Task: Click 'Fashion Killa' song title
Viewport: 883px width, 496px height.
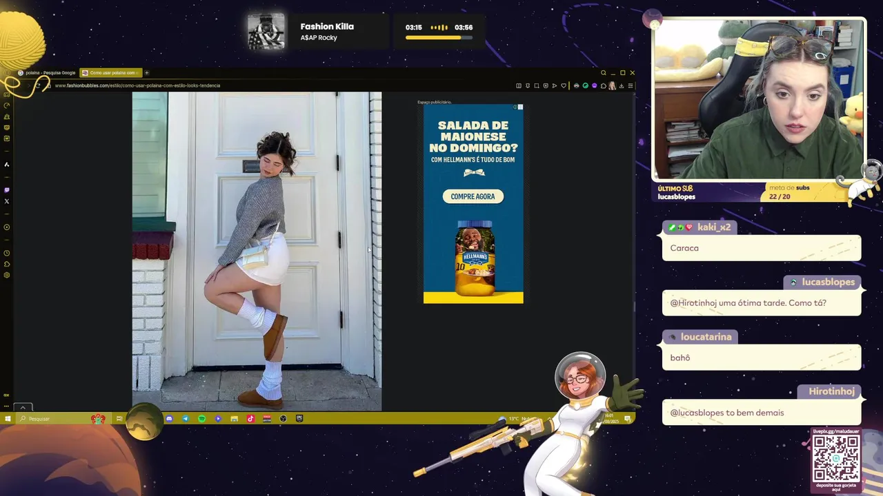Action: click(x=327, y=26)
